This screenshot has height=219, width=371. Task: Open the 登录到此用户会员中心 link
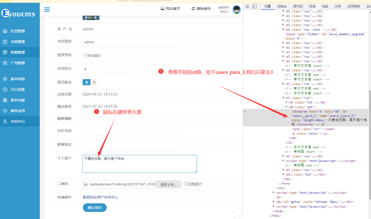tap(100, 197)
